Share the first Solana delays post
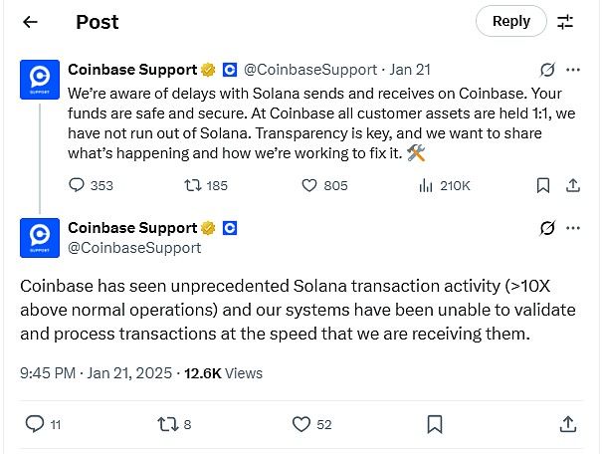This screenshot has width=602, height=454. (x=572, y=185)
